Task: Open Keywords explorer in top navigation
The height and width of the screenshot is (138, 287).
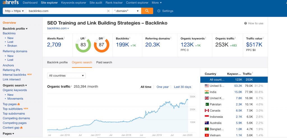Action: click(74, 3)
